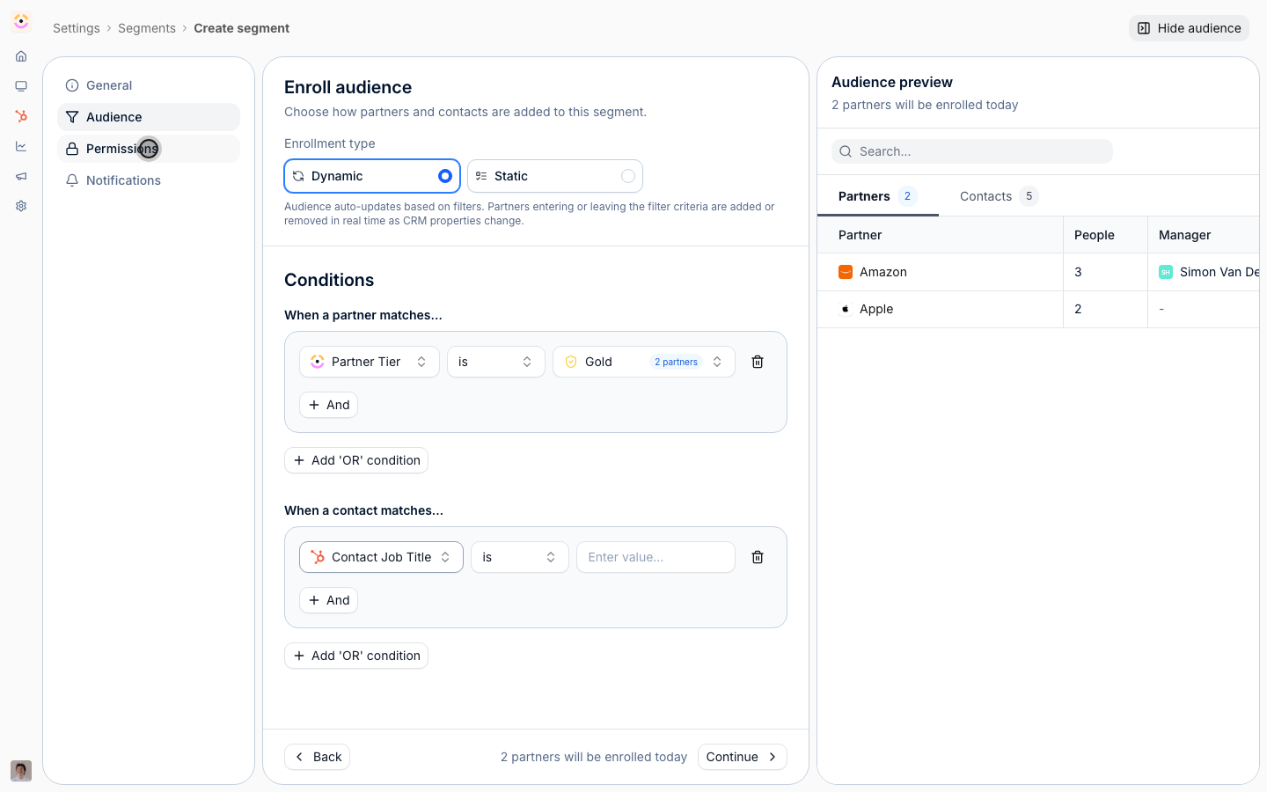Screen dimensions: 1267x792
Task: Open the megaphone icon in the left rail
Action: click(x=21, y=176)
